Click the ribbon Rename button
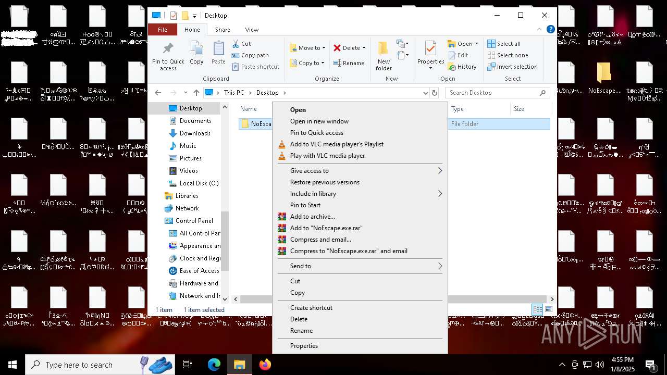 click(349, 63)
